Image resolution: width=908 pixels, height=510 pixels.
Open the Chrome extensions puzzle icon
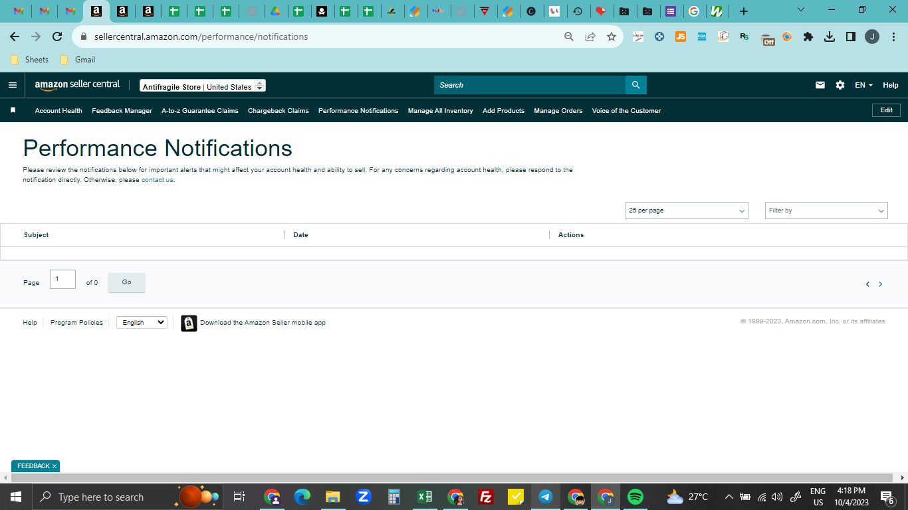[x=808, y=37]
